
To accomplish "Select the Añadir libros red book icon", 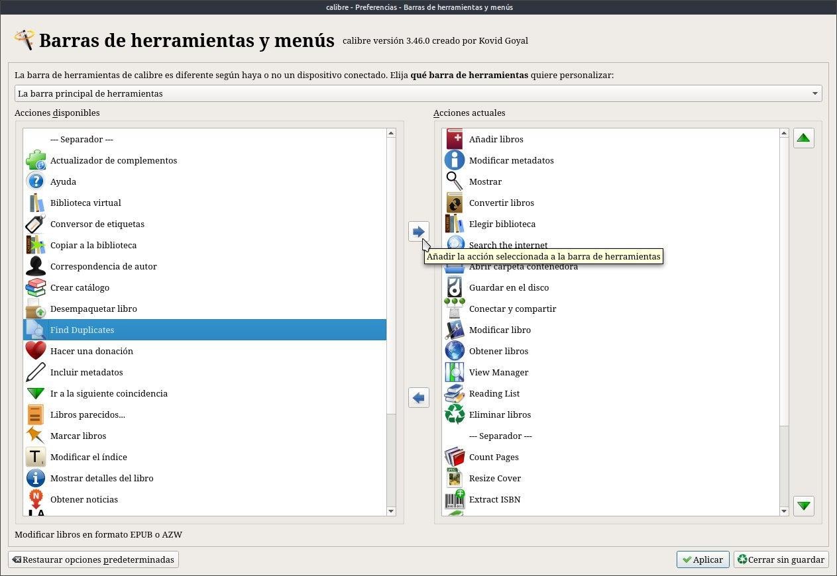I will tap(455, 139).
